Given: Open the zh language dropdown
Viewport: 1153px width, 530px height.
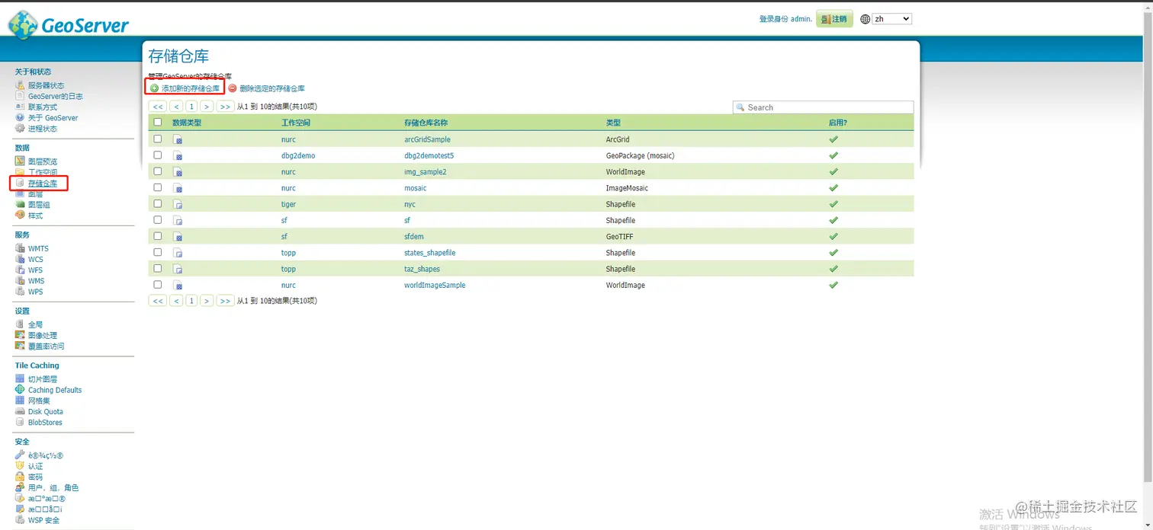Looking at the screenshot, I should pyautogui.click(x=891, y=19).
